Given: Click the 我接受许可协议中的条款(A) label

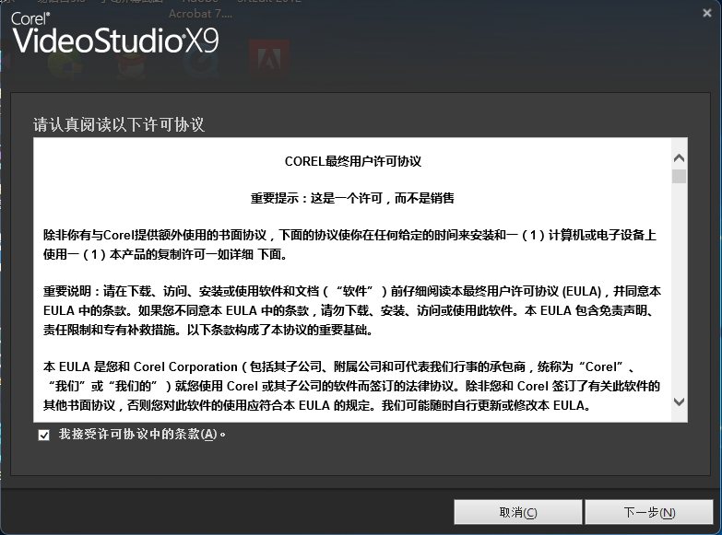Looking at the screenshot, I should pos(142,435).
